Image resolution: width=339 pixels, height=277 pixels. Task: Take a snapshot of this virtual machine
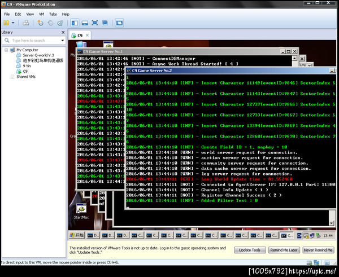click(41, 23)
